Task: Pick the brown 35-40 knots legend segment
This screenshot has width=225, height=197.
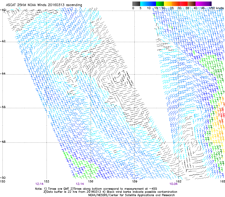Action: tap(192, 4)
